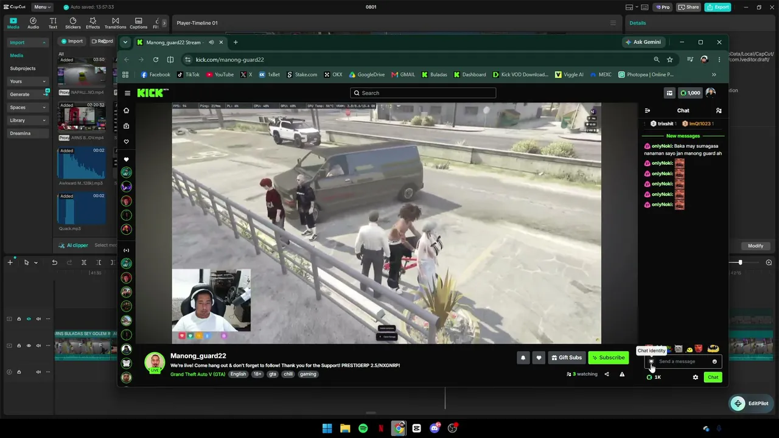This screenshot has height=438, width=779.
Task: Open the selection tool dropdown arrow in timeline
Action: [x=36, y=263]
